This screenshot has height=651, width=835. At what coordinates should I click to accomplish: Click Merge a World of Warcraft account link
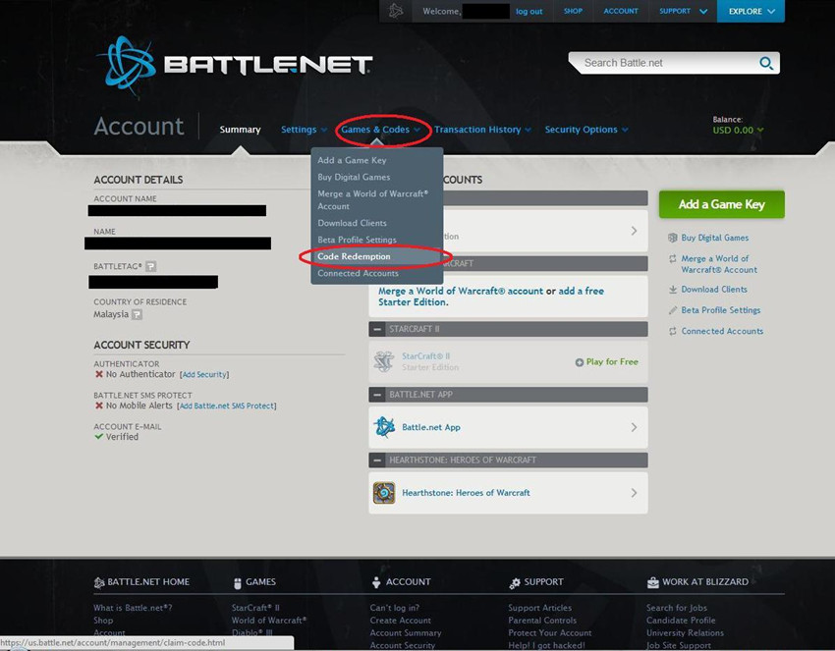461,292
